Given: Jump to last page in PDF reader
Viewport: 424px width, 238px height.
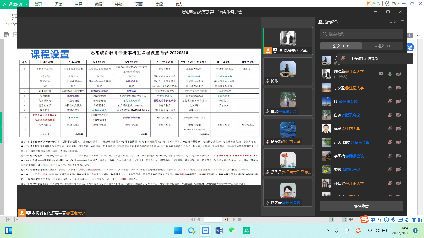Looking at the screenshot, I should (x=240, y=219).
